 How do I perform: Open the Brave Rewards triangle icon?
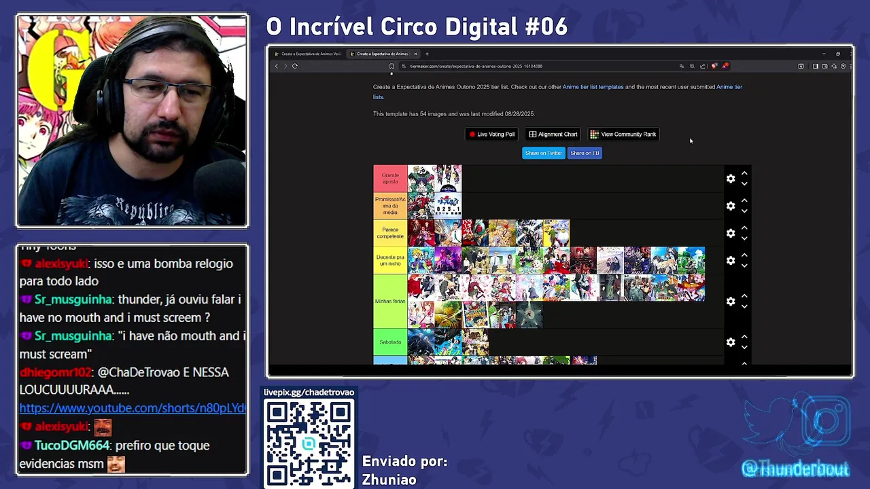(725, 66)
